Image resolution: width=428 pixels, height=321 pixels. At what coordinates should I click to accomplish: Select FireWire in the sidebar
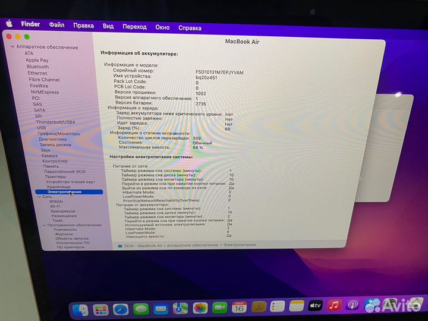coord(39,86)
